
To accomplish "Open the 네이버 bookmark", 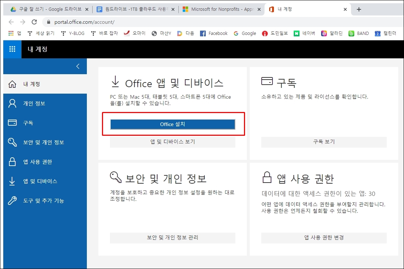I will pos(304,33).
